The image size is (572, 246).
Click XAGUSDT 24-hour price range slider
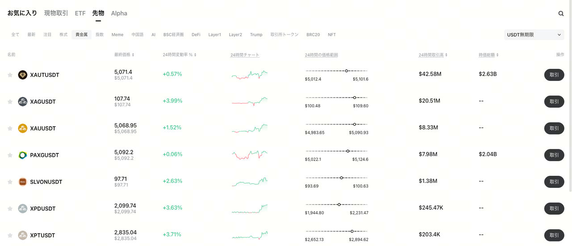coord(336,98)
